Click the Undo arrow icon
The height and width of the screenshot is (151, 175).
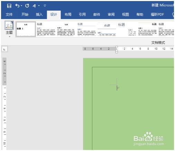(18, 6)
